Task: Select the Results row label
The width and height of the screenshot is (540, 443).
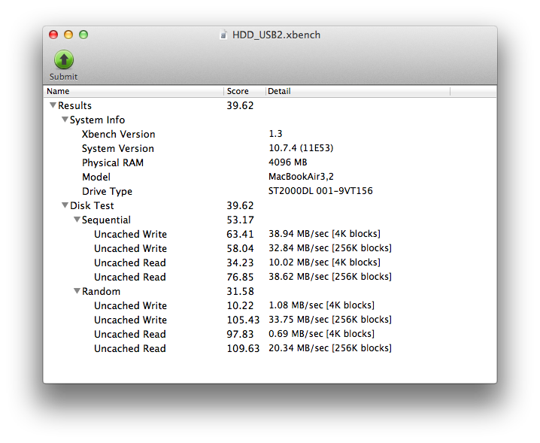Action: point(74,105)
